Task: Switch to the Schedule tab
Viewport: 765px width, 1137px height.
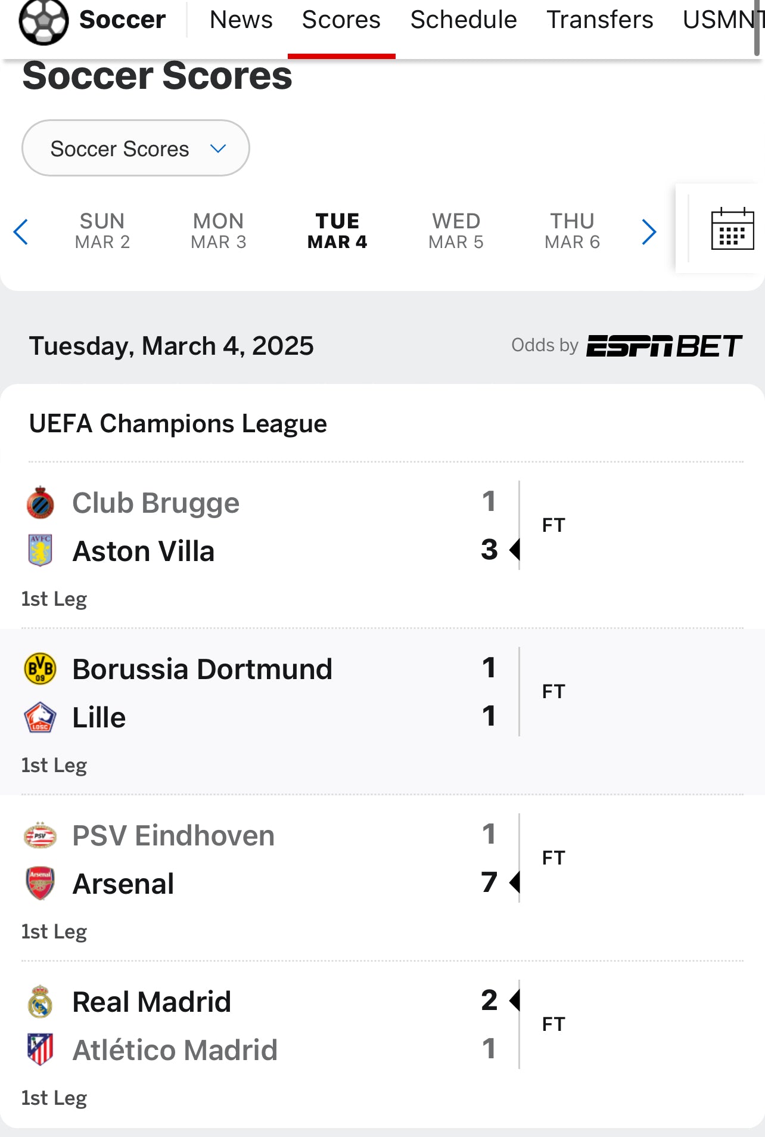Action: click(x=464, y=20)
